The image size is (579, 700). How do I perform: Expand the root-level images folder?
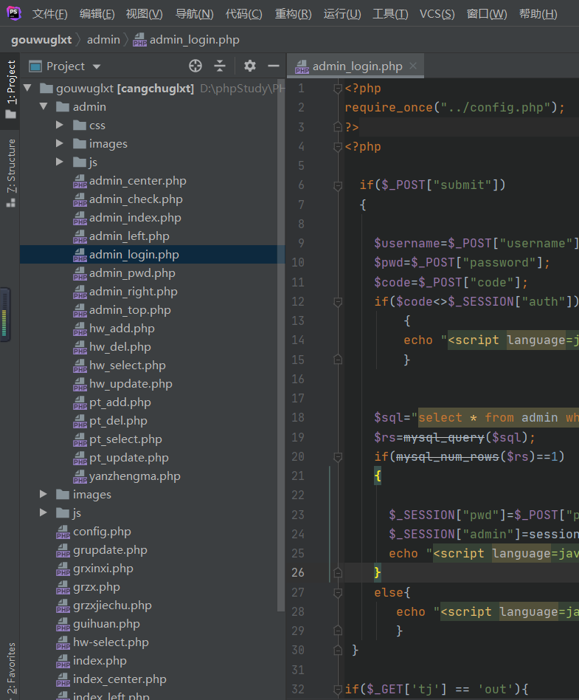[44, 494]
